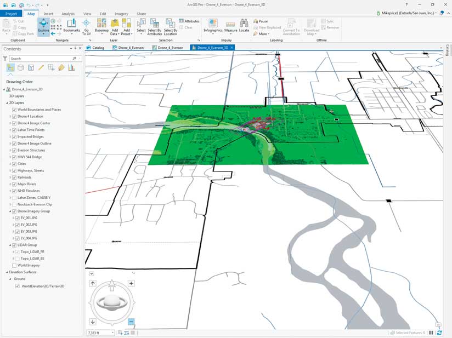Open Select By Location
Viewport: 452px width, 338px height.
coord(171,26)
